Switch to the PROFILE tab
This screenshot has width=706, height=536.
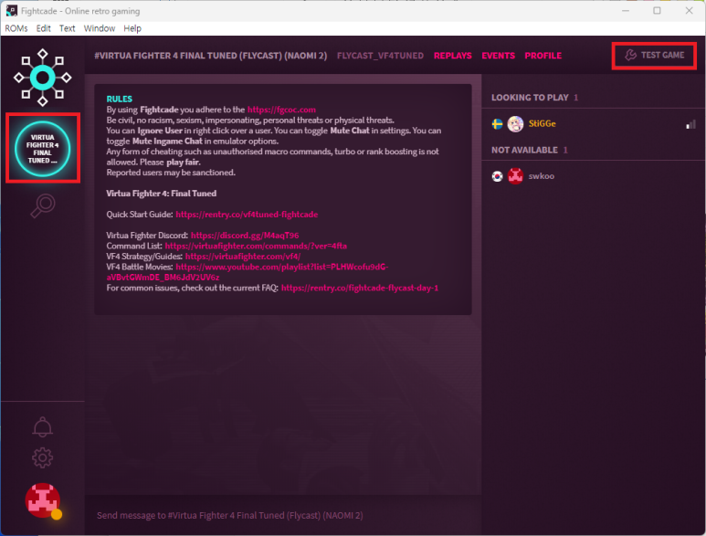coord(543,56)
